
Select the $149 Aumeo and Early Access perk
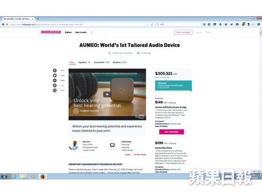[172, 116]
